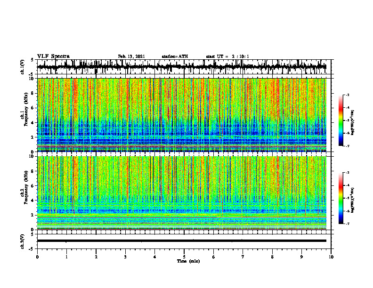
Task: Click the ch.2 color bar "log(PSD)" label
Action: (x=352, y=200)
